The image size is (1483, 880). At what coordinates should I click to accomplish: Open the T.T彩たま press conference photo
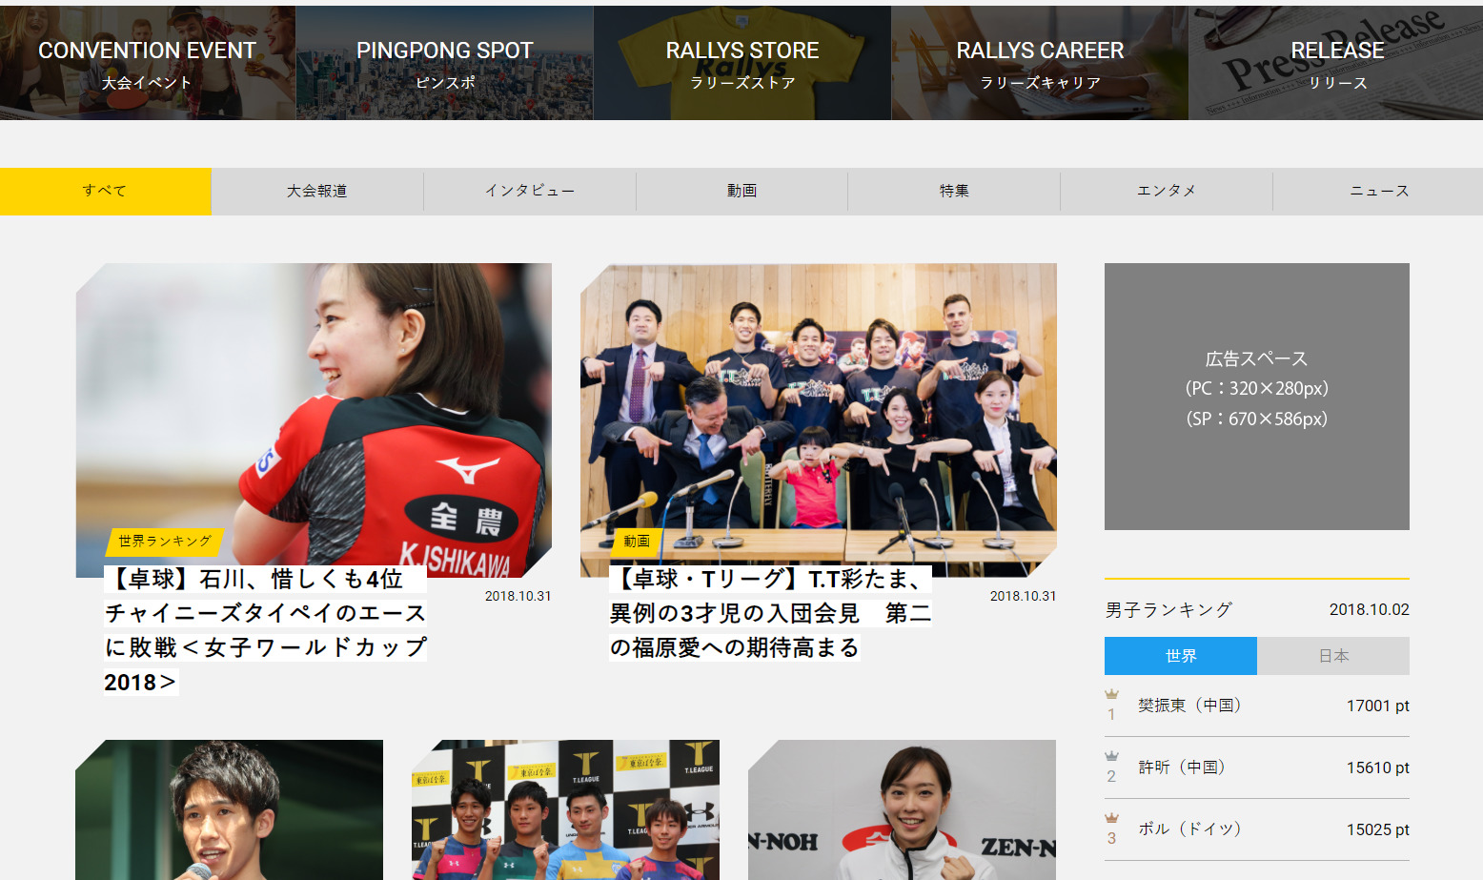819,420
